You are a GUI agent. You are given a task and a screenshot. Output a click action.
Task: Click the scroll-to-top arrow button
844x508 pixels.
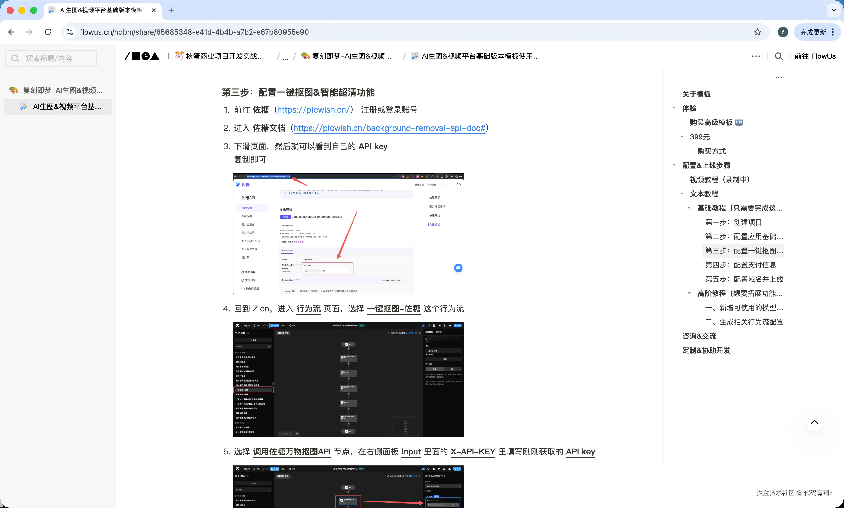point(814,422)
